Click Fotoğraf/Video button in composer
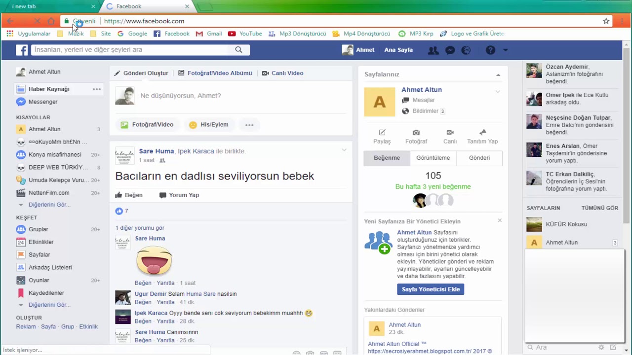 tap(147, 125)
